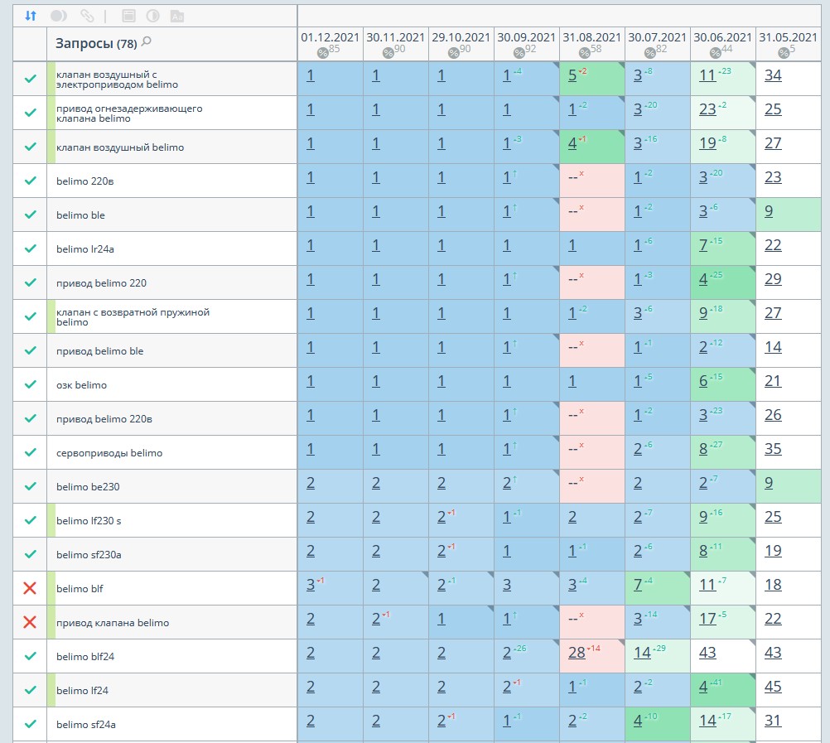Click the Aa text icon in toolbar
Image resolution: width=830 pixels, height=743 pixels.
176,16
